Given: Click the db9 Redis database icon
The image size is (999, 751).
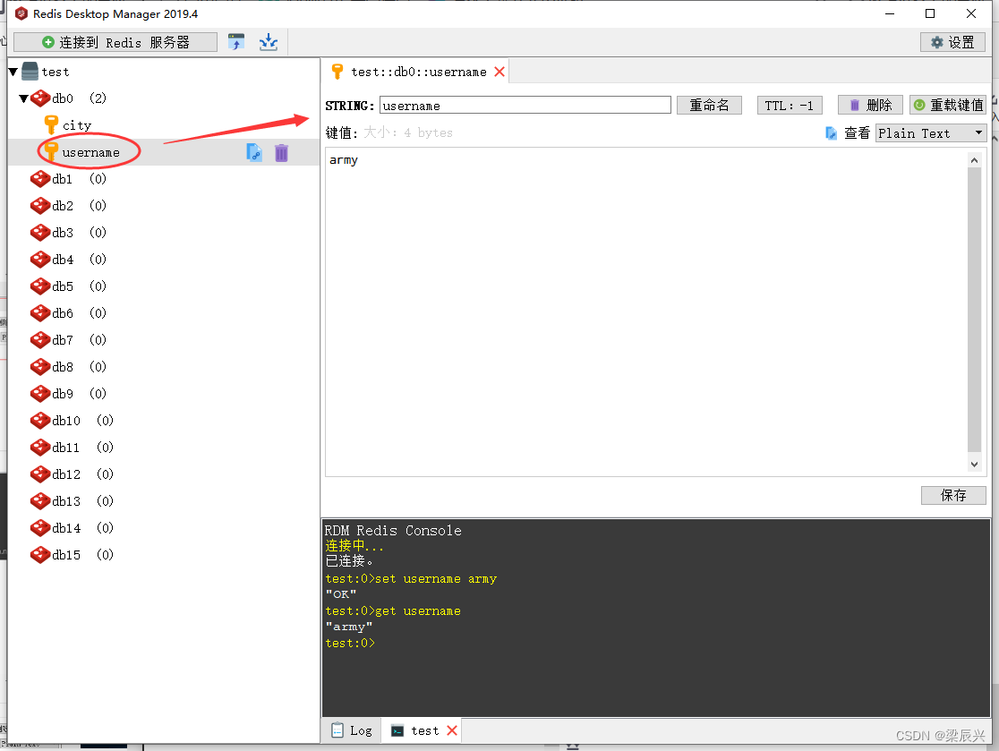Looking at the screenshot, I should 40,394.
